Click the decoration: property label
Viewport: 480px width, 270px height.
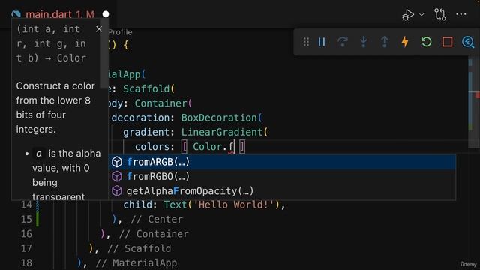coord(143,118)
